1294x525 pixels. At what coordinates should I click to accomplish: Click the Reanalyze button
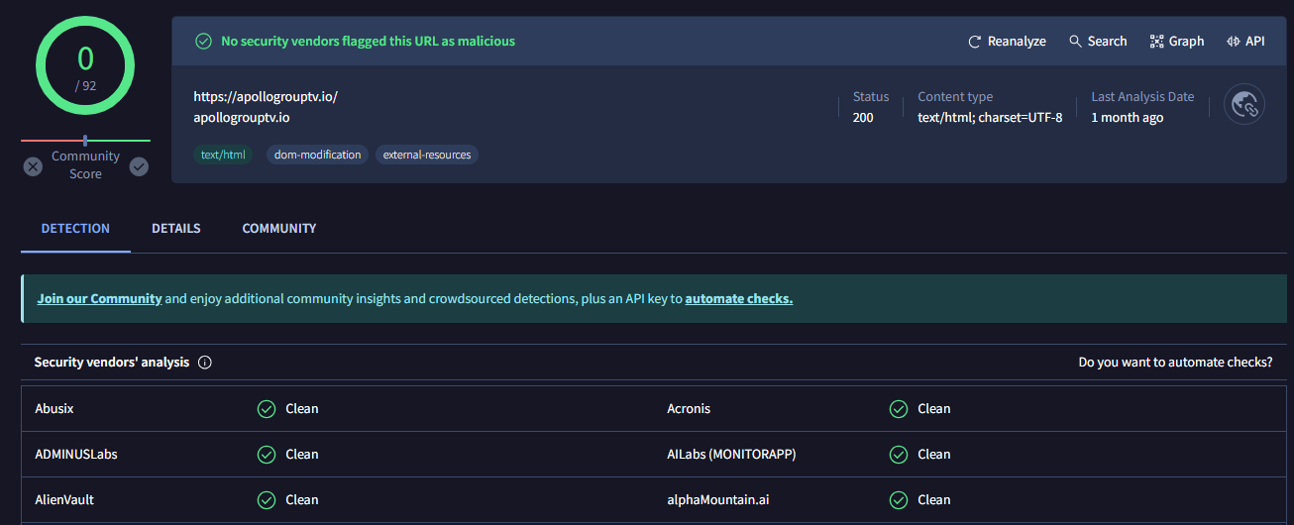(x=1007, y=42)
